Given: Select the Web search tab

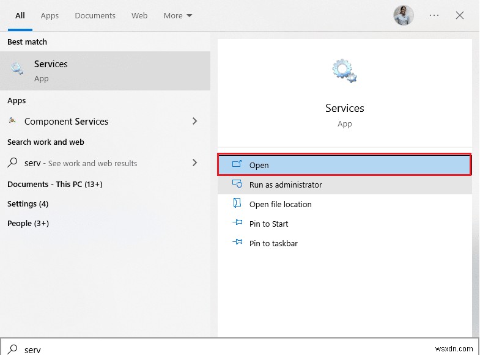Looking at the screenshot, I should coord(139,15).
